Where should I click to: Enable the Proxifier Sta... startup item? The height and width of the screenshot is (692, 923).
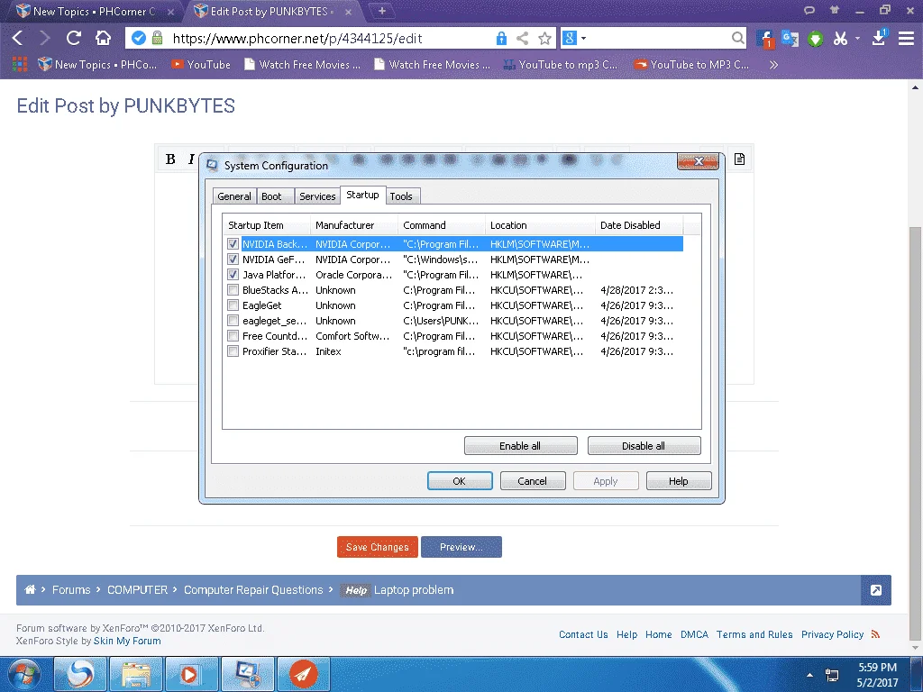pyautogui.click(x=233, y=351)
